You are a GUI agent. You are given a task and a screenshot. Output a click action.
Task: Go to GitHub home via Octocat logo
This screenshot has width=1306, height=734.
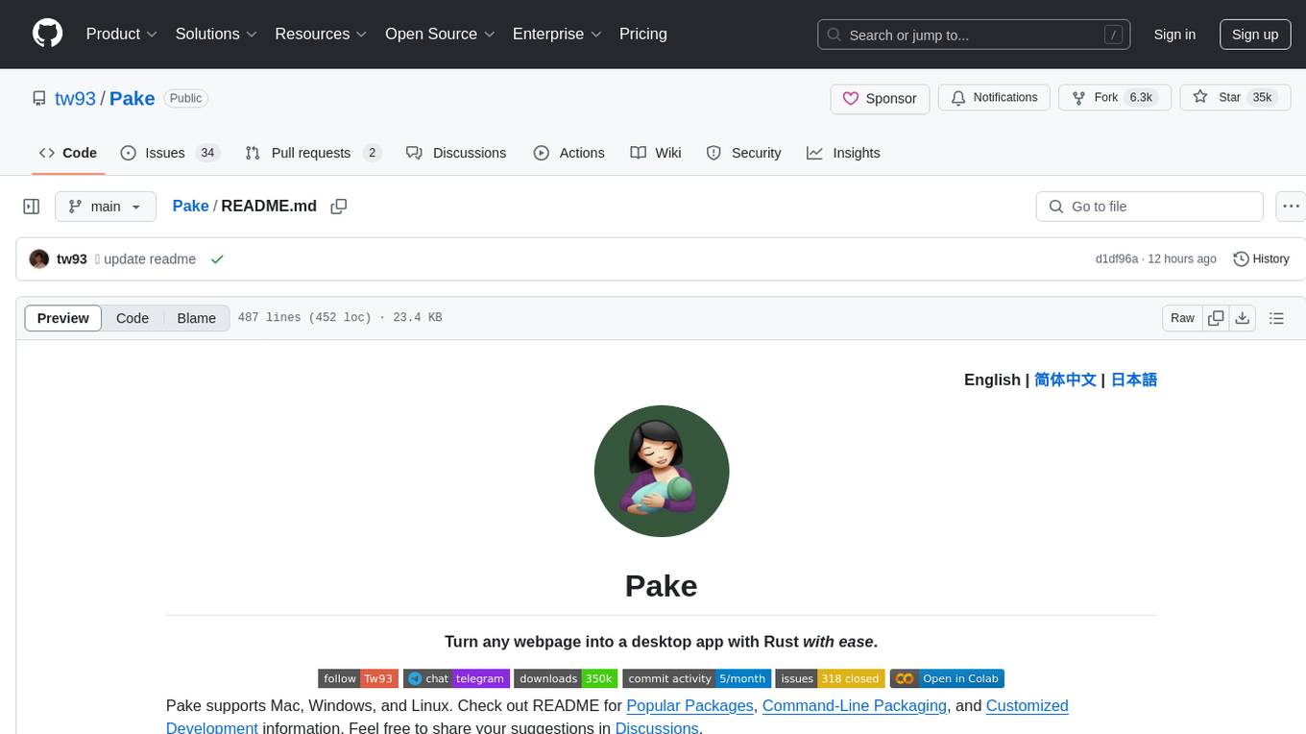coord(47,34)
